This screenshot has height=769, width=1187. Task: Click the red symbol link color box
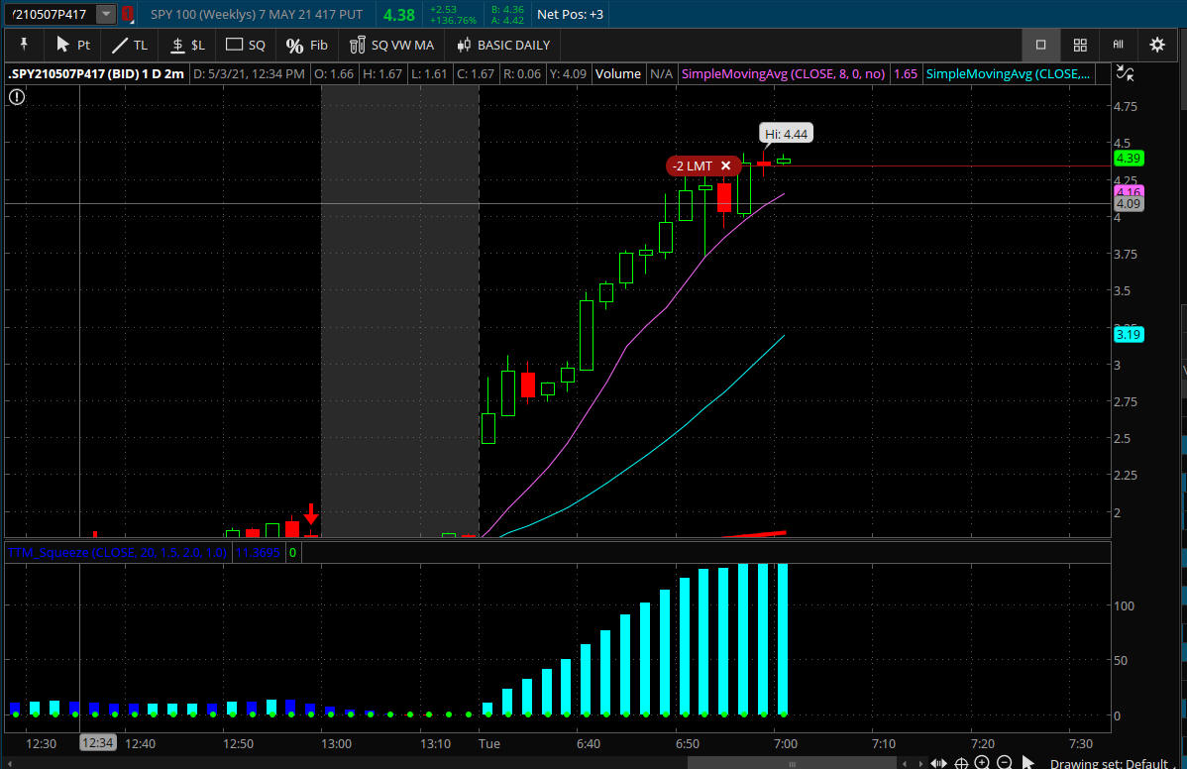tap(127, 15)
